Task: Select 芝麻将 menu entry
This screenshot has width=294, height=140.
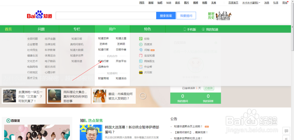Action: click(103, 44)
